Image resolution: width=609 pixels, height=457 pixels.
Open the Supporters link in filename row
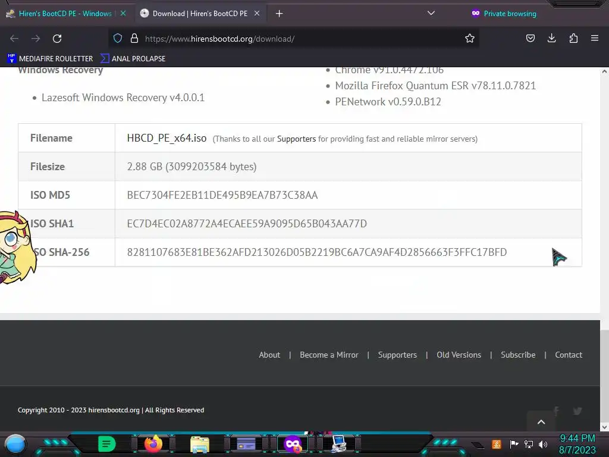296,139
